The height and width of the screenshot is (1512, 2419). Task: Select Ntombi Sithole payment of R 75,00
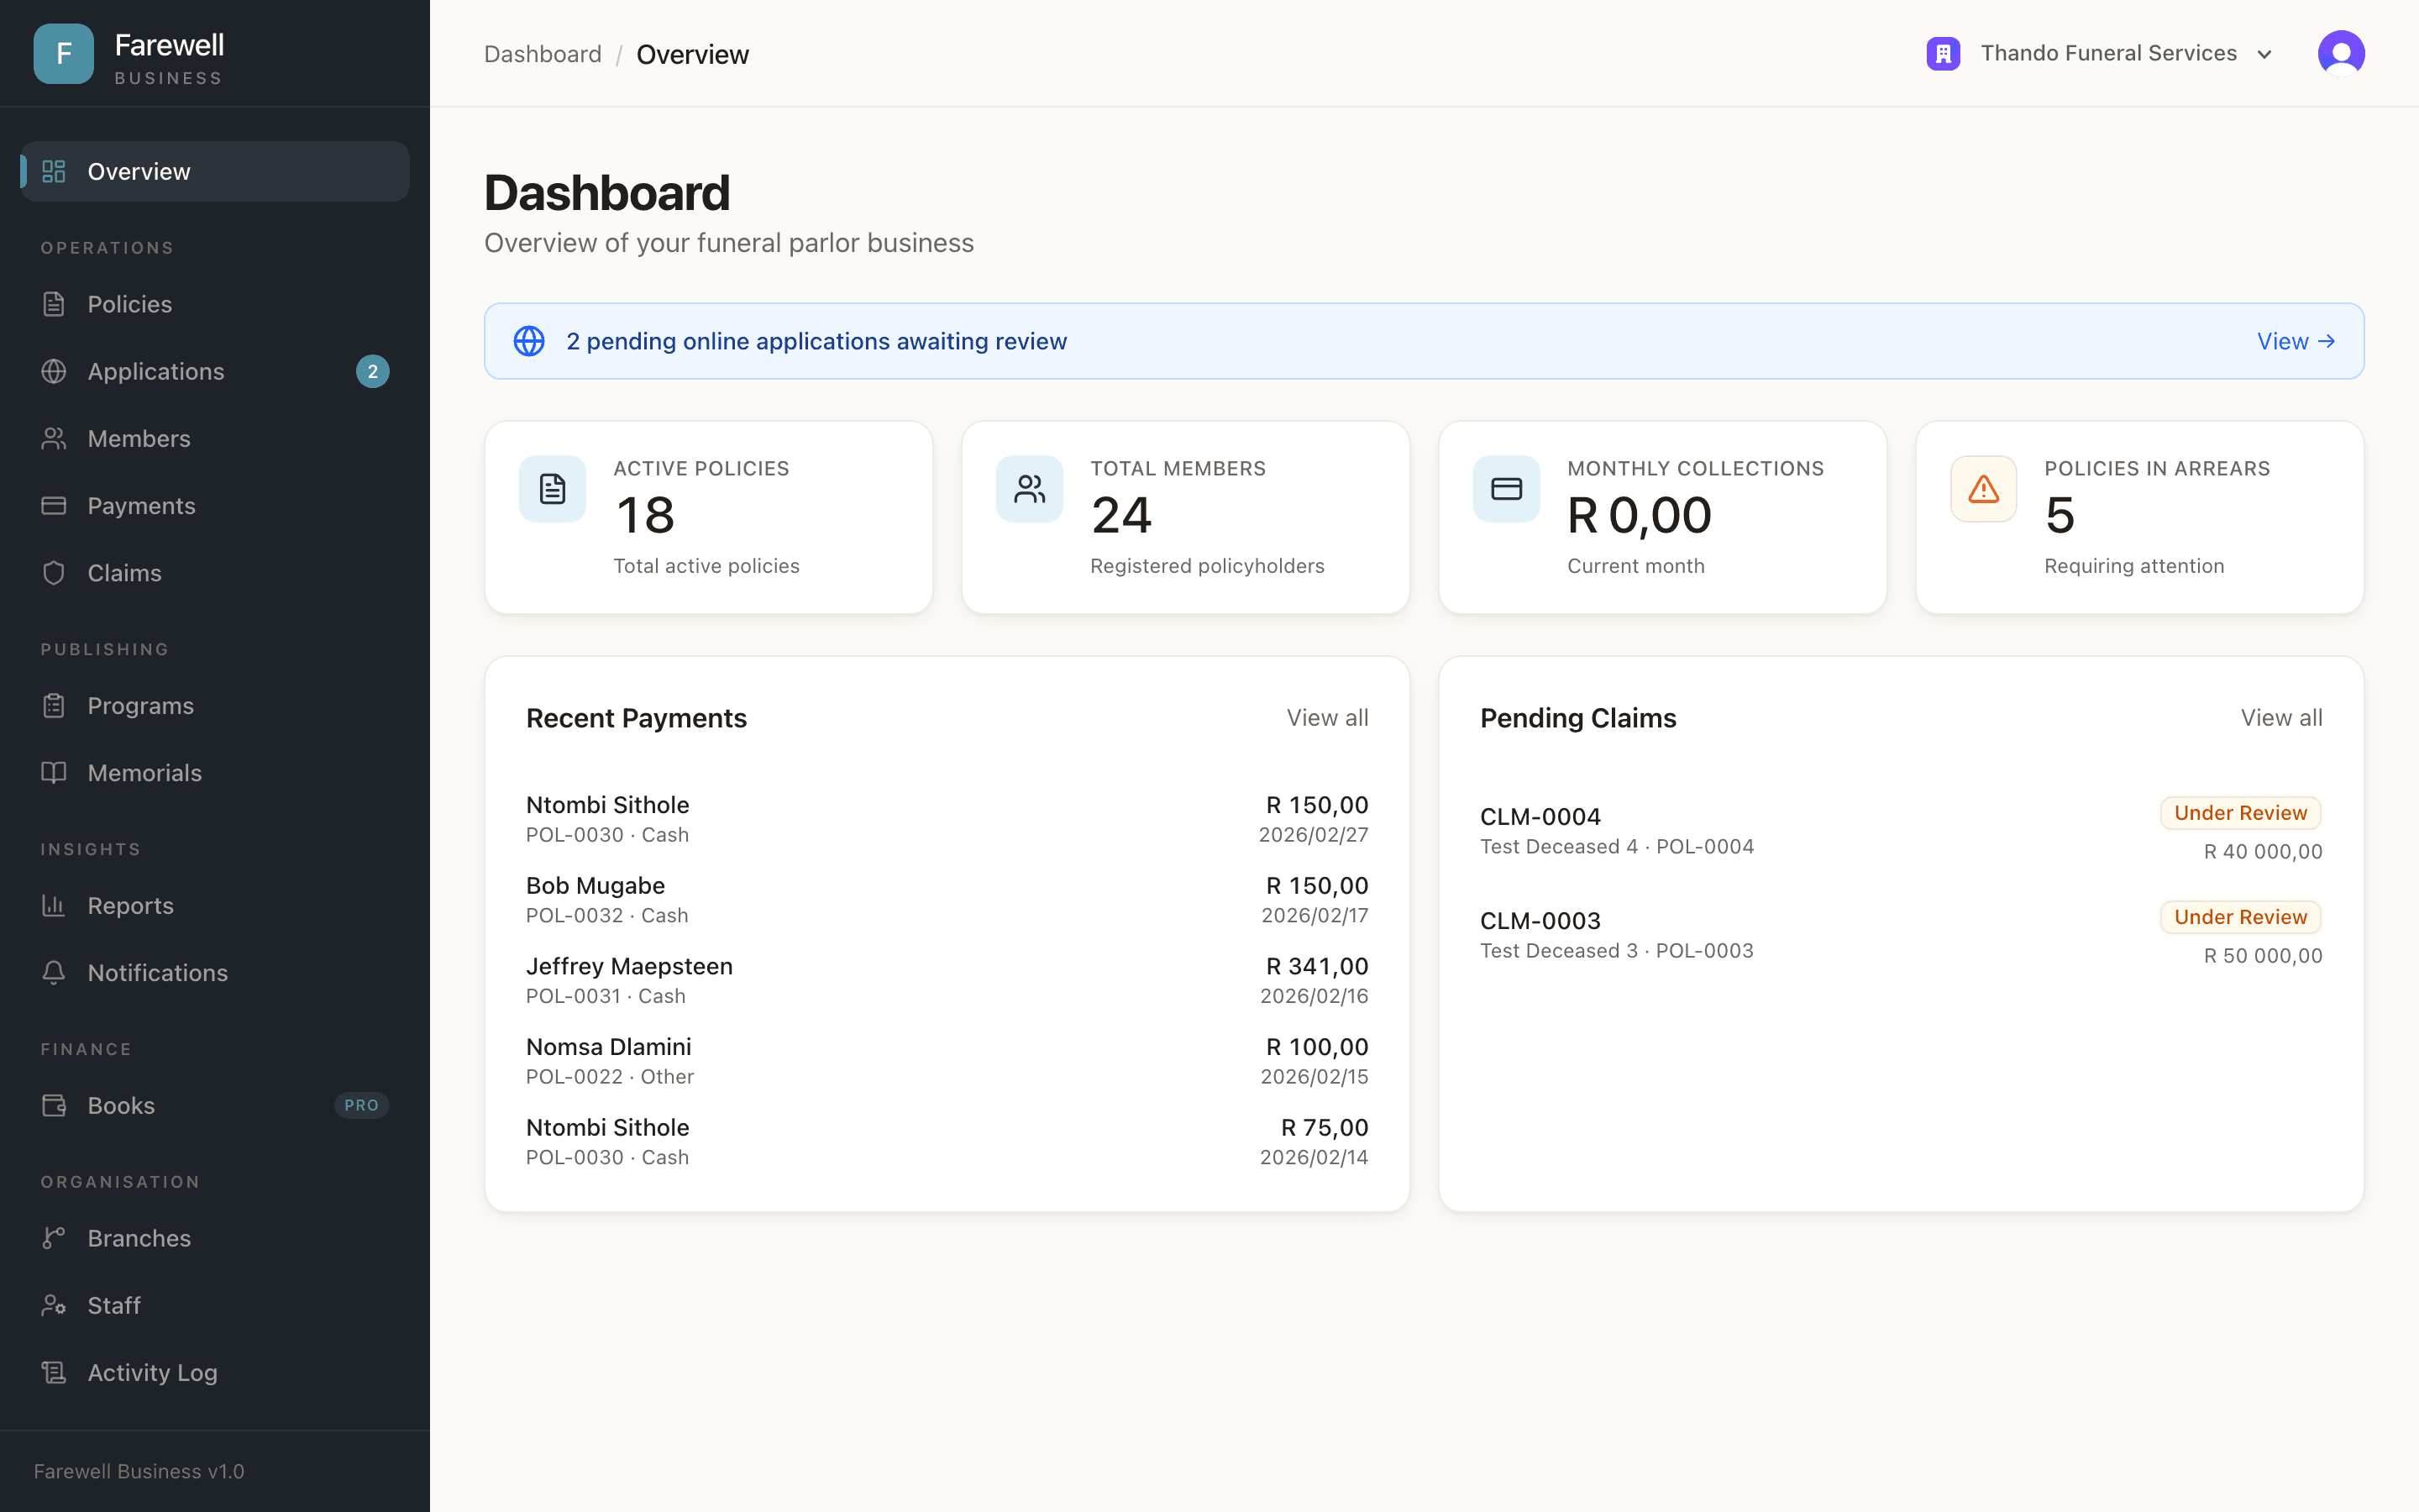click(947, 1142)
